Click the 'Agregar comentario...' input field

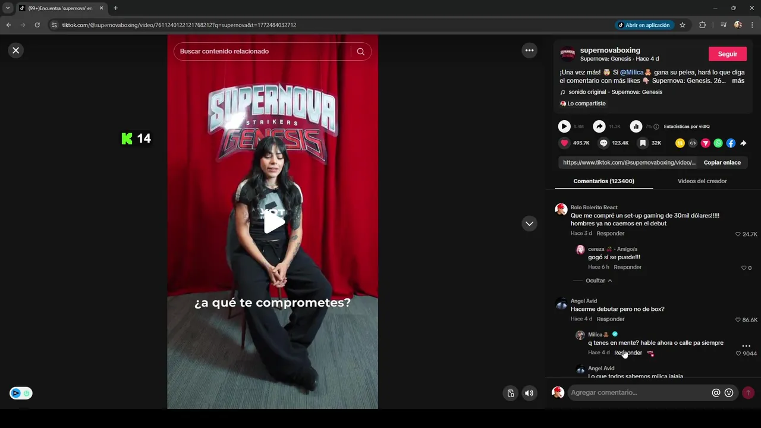639,393
